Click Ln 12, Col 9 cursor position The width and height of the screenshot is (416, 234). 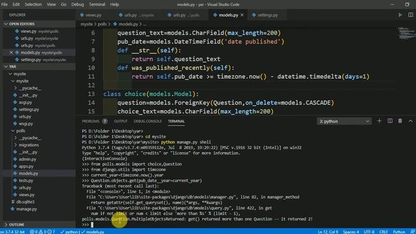[328, 231]
